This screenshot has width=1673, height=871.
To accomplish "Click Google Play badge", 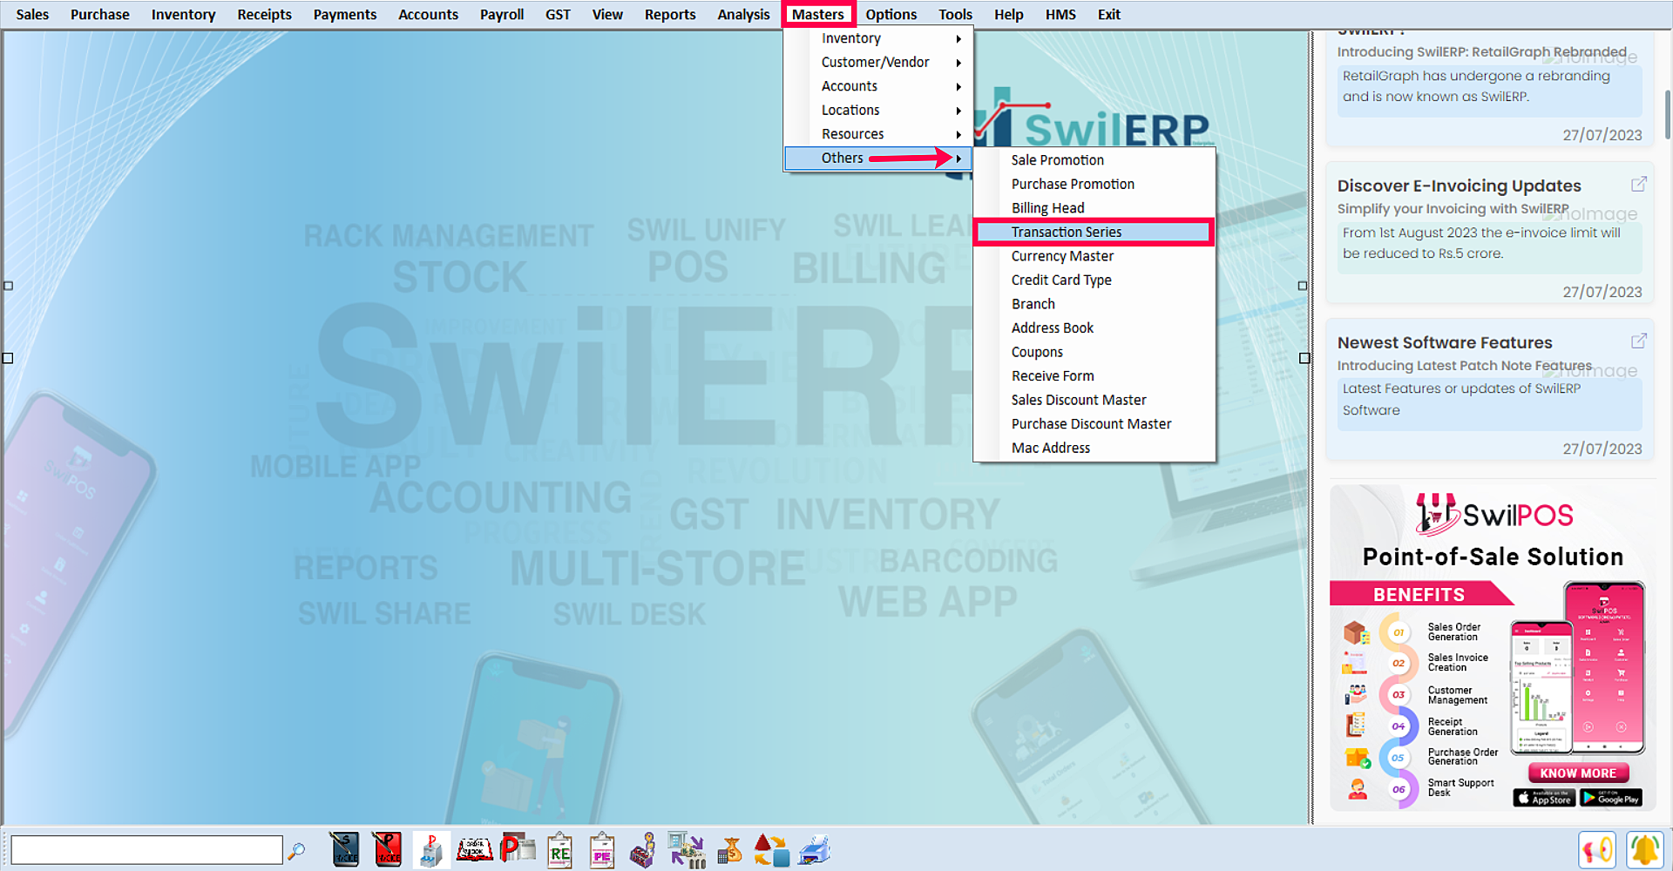I will tap(1611, 797).
